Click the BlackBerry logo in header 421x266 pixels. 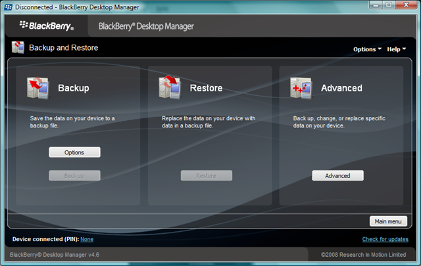[x=46, y=26]
